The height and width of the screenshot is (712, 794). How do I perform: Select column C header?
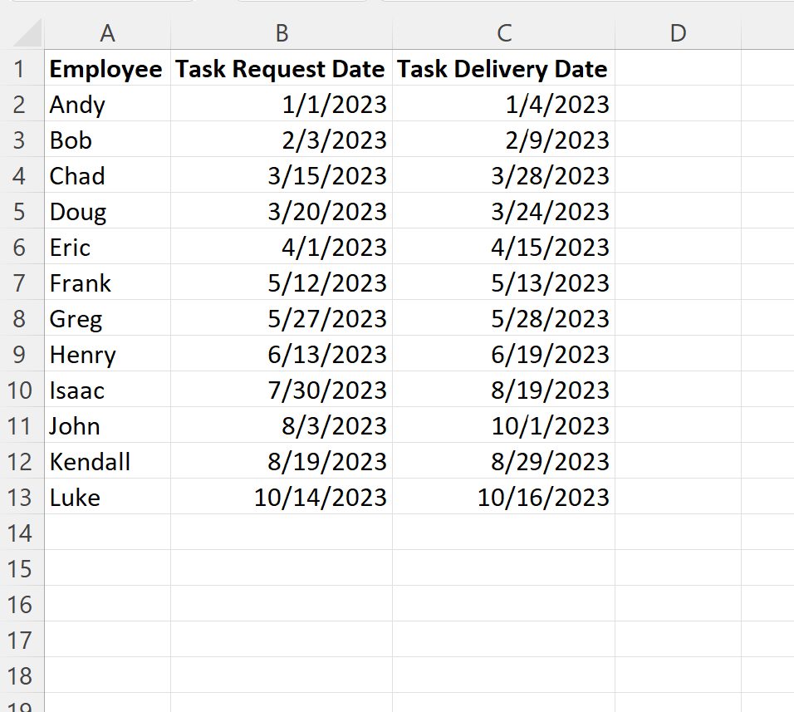click(x=504, y=33)
